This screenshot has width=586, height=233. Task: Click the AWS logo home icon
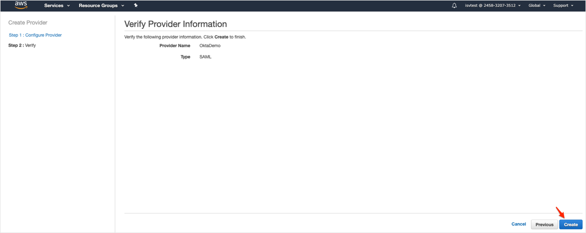[x=21, y=5]
